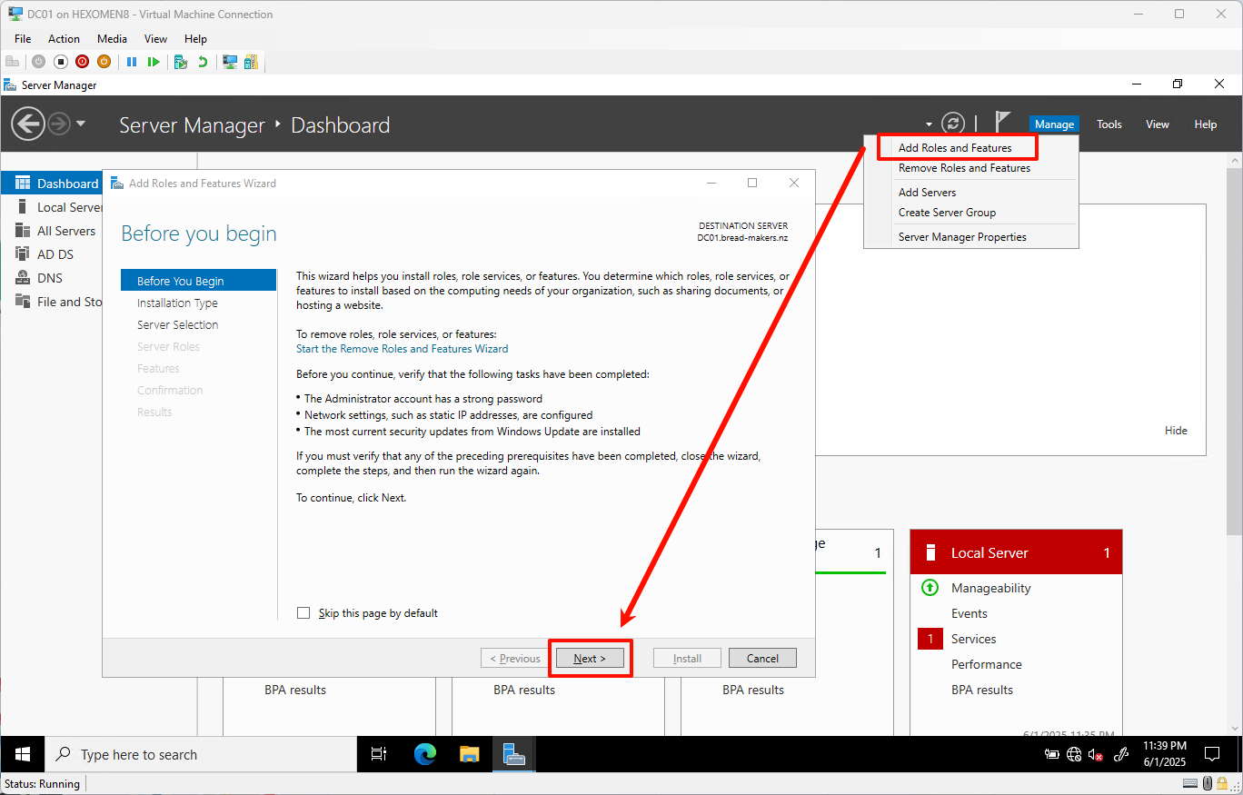The width and height of the screenshot is (1243, 795).
Task: Cancel the Add Roles and Features Wizard
Action: pos(762,658)
